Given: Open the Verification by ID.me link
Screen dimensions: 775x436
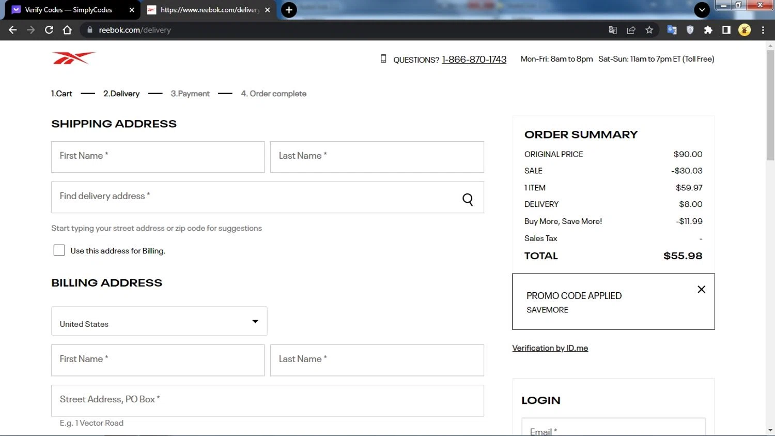Looking at the screenshot, I should point(550,348).
